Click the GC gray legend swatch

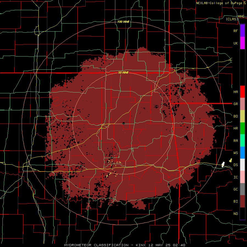[242, 189]
